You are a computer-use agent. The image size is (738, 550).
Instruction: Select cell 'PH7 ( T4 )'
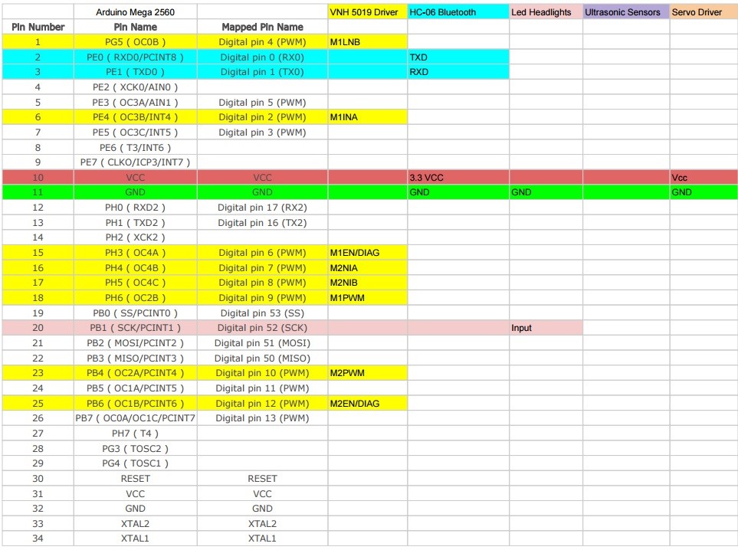pyautogui.click(x=135, y=434)
